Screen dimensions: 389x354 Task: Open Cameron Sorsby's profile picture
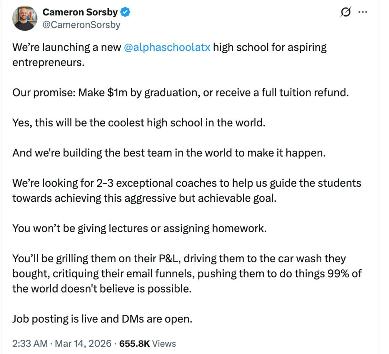tap(25, 18)
